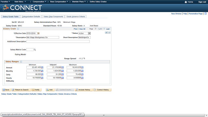Click the Additional Description input field

58,42
